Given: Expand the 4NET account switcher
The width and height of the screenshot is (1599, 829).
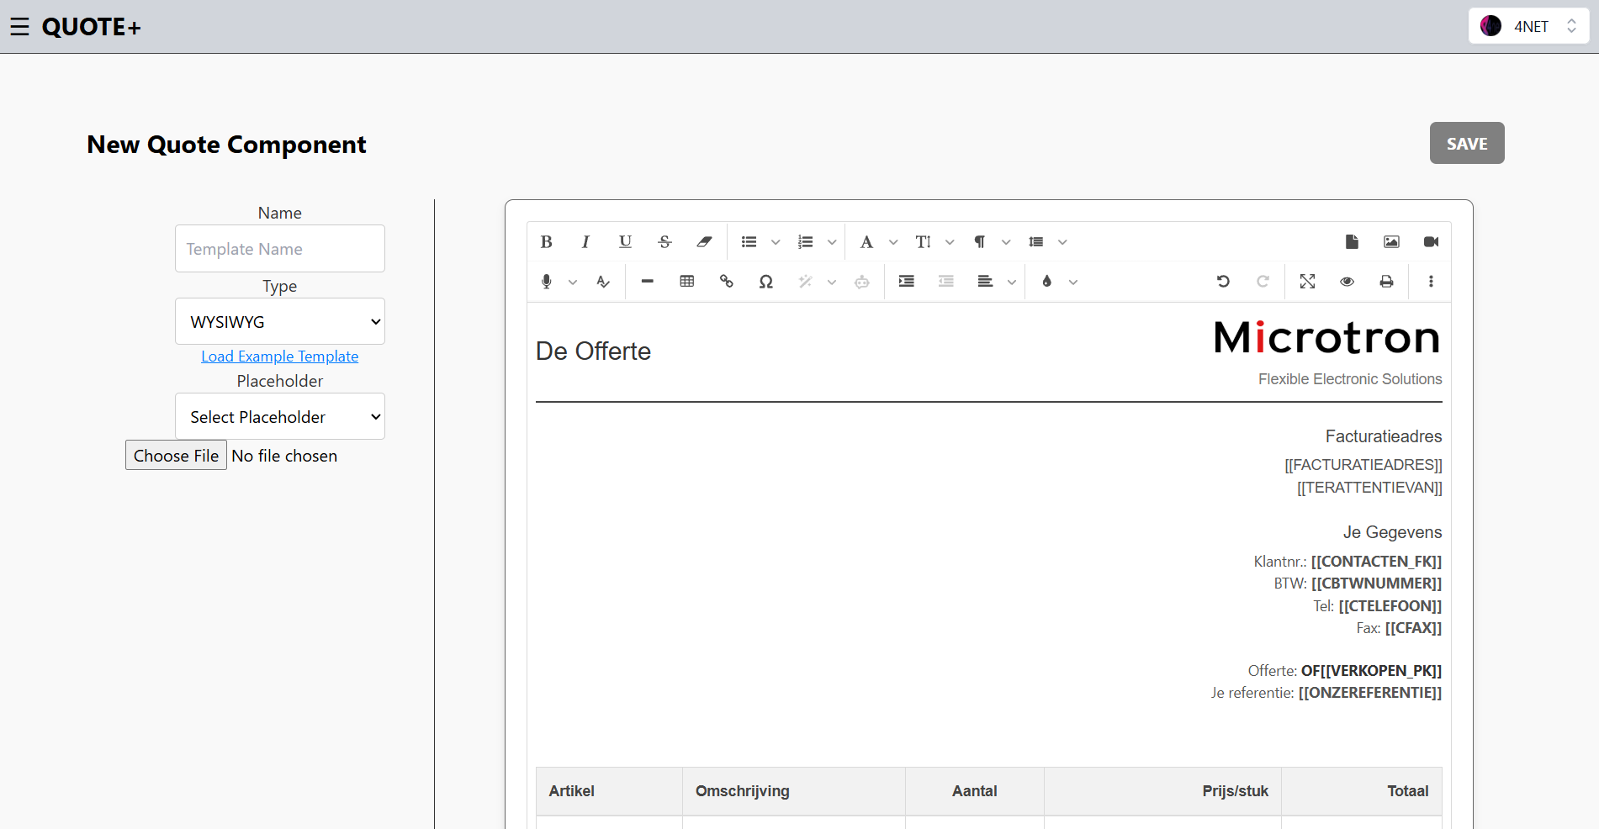Looking at the screenshot, I should (x=1528, y=26).
